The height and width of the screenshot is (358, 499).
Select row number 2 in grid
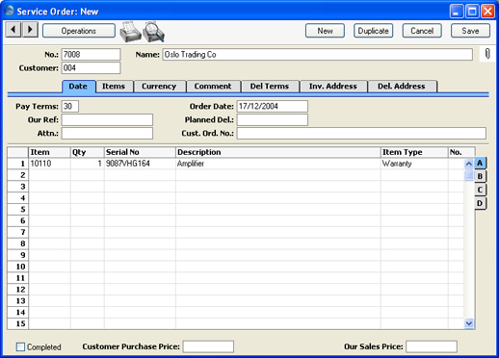(x=18, y=175)
